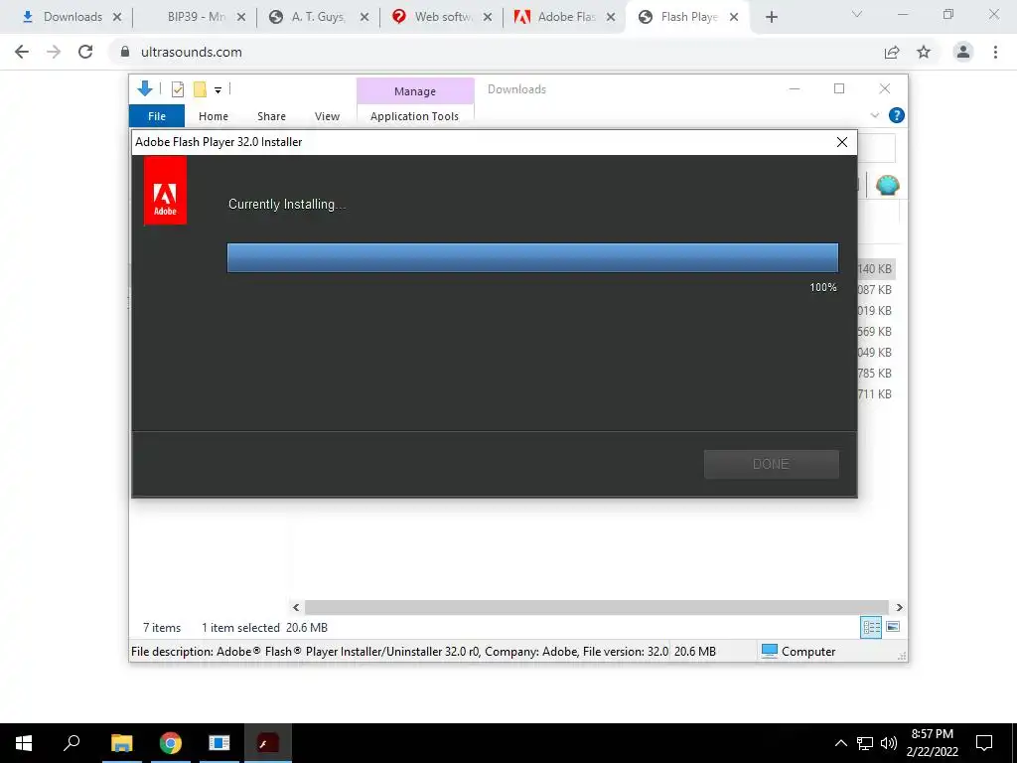Go back in the browser
The image size is (1017, 763).
(x=22, y=52)
